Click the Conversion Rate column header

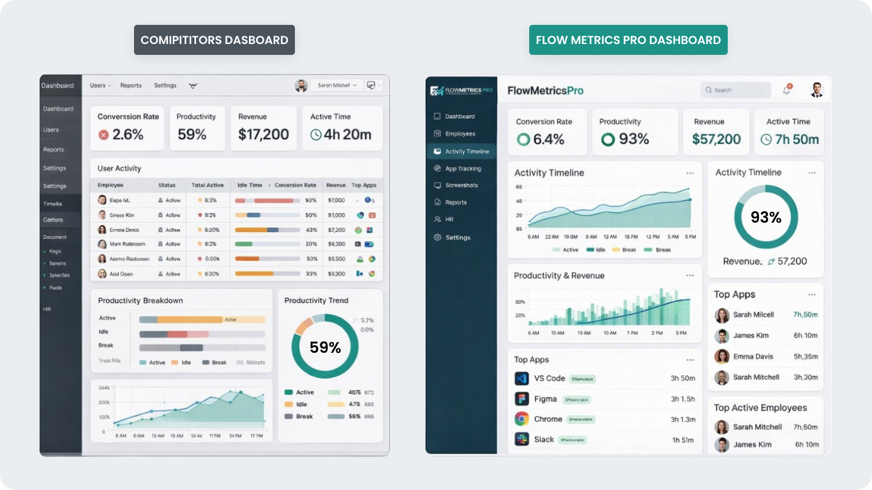(x=295, y=185)
